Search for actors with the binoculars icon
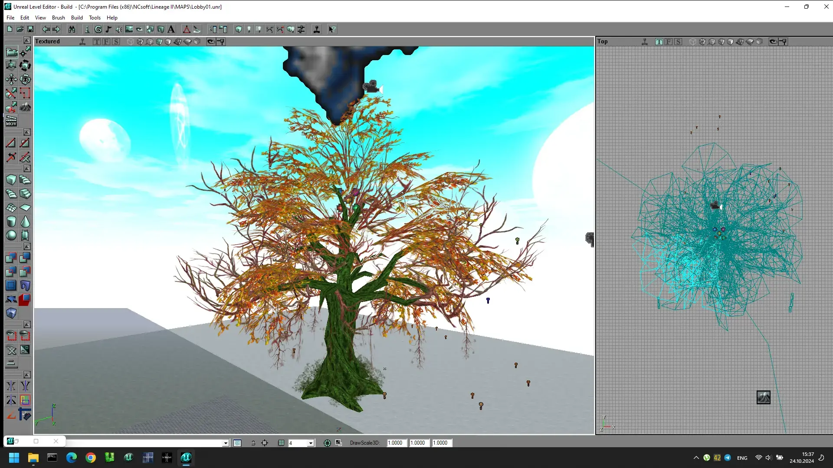This screenshot has height=468, width=833. (x=72, y=29)
